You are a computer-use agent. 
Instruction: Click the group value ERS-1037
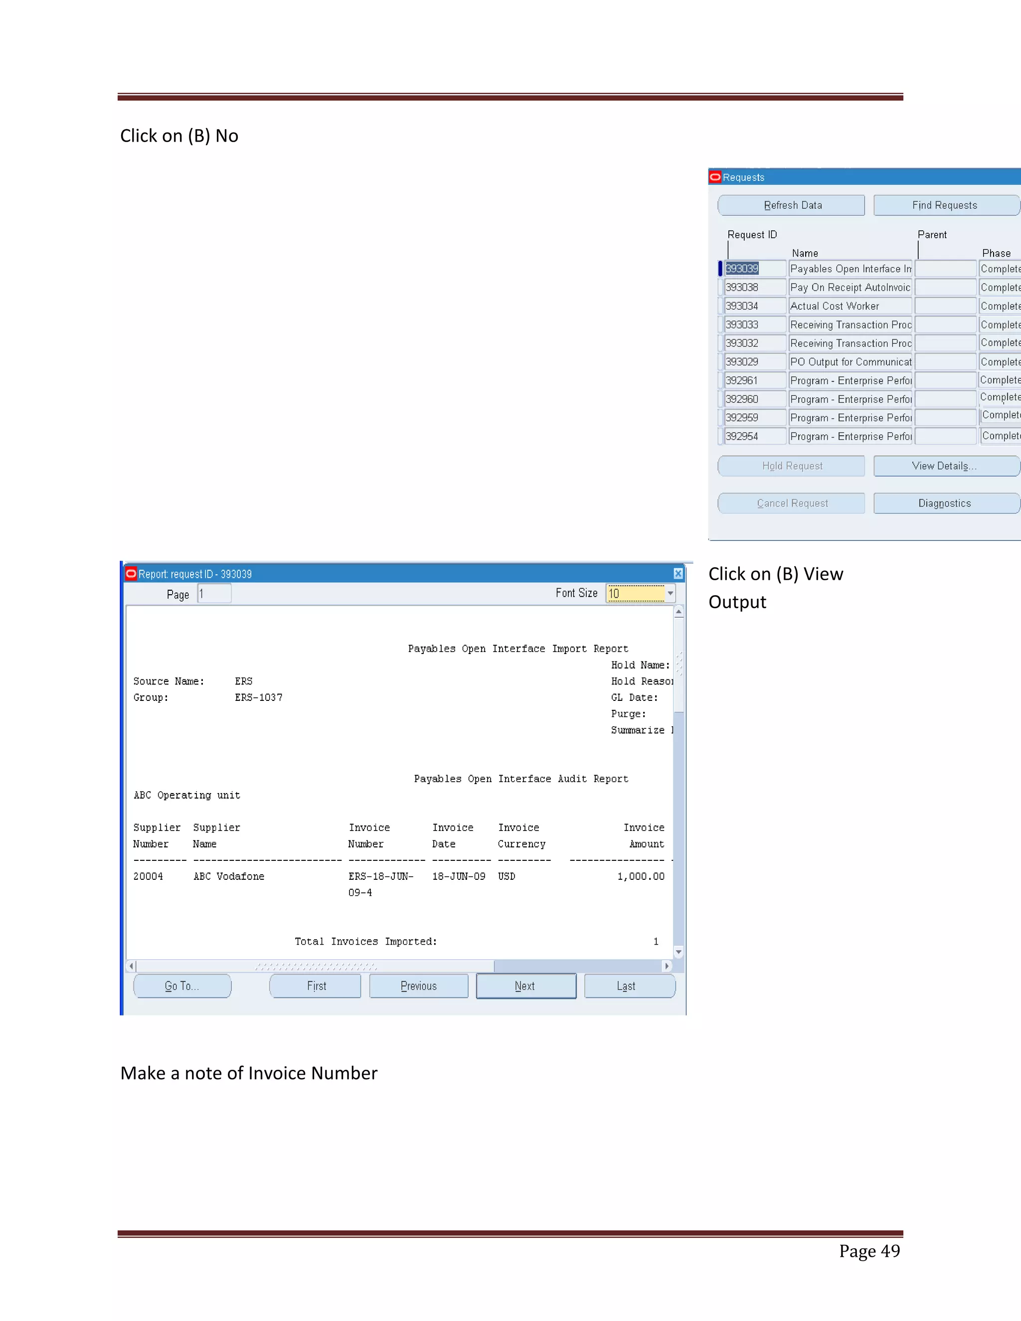(258, 697)
